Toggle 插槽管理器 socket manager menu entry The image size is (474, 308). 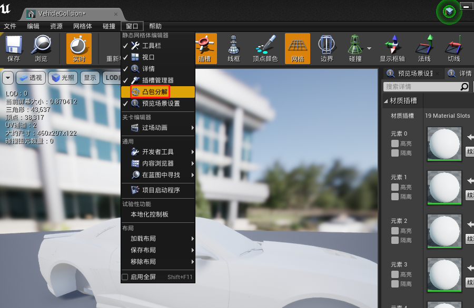[158, 80]
